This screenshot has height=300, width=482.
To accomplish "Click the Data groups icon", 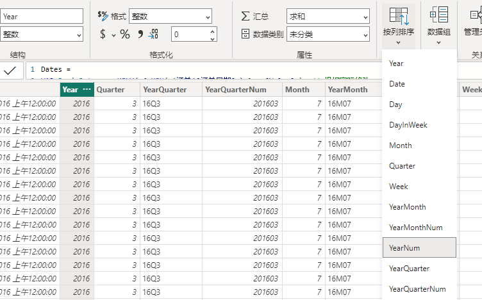I will click(438, 15).
